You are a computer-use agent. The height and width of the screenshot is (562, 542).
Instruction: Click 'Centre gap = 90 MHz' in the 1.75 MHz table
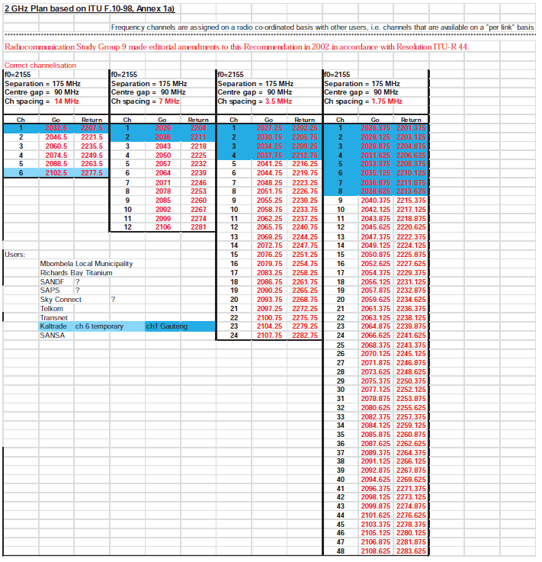pyautogui.click(x=361, y=92)
